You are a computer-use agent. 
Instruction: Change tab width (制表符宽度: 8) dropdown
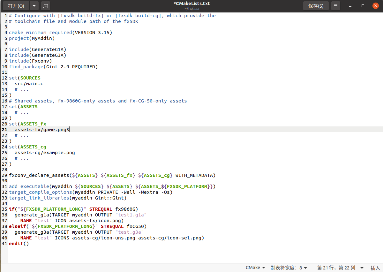click(x=289, y=268)
